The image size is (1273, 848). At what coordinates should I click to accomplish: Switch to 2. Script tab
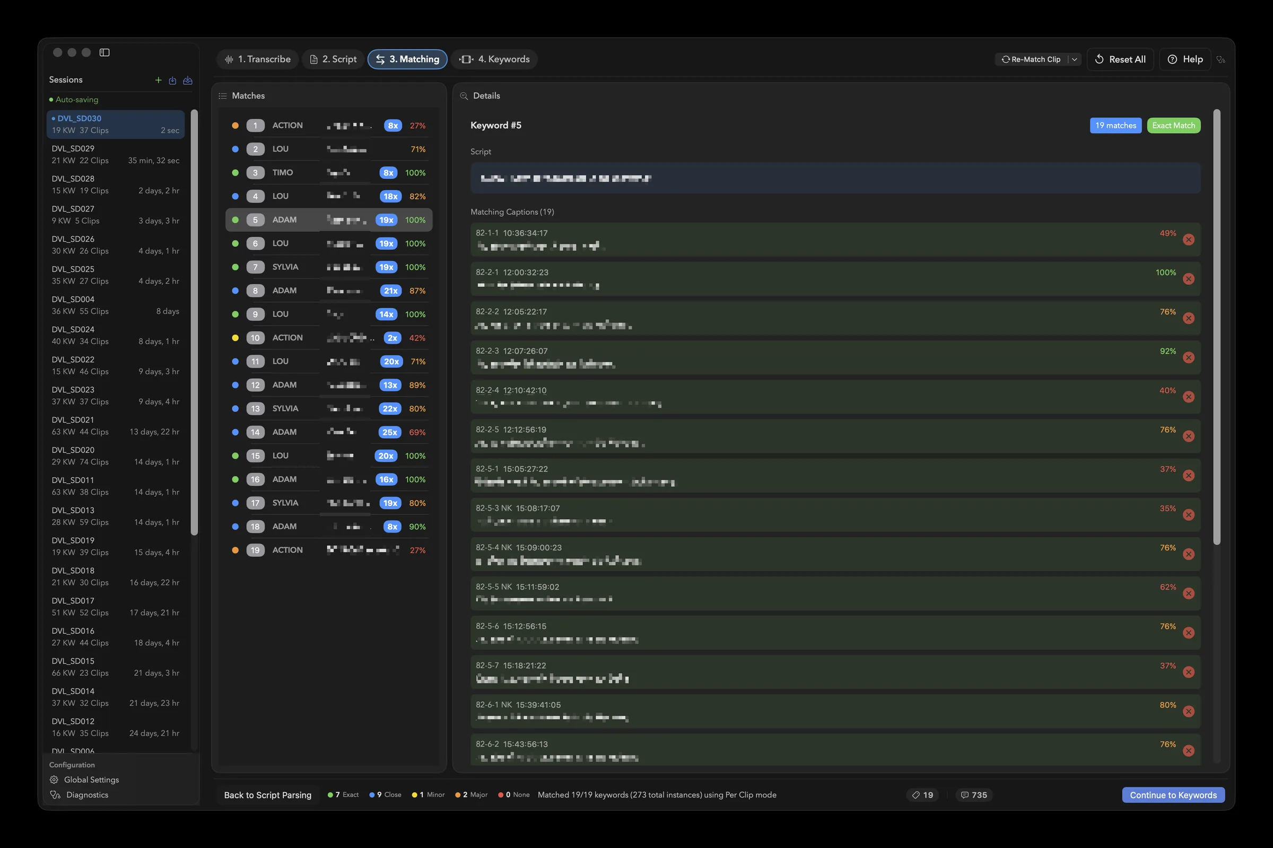click(333, 59)
